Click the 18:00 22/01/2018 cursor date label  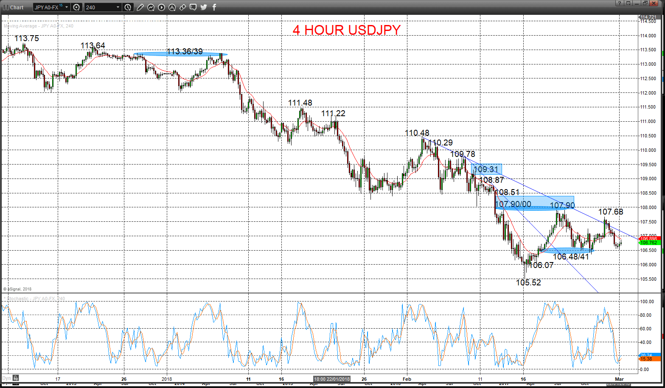[332, 379]
